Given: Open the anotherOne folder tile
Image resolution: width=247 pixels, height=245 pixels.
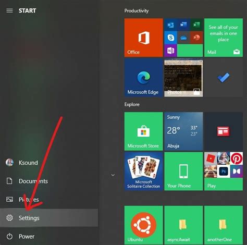Looking at the screenshot, I should (224, 225).
